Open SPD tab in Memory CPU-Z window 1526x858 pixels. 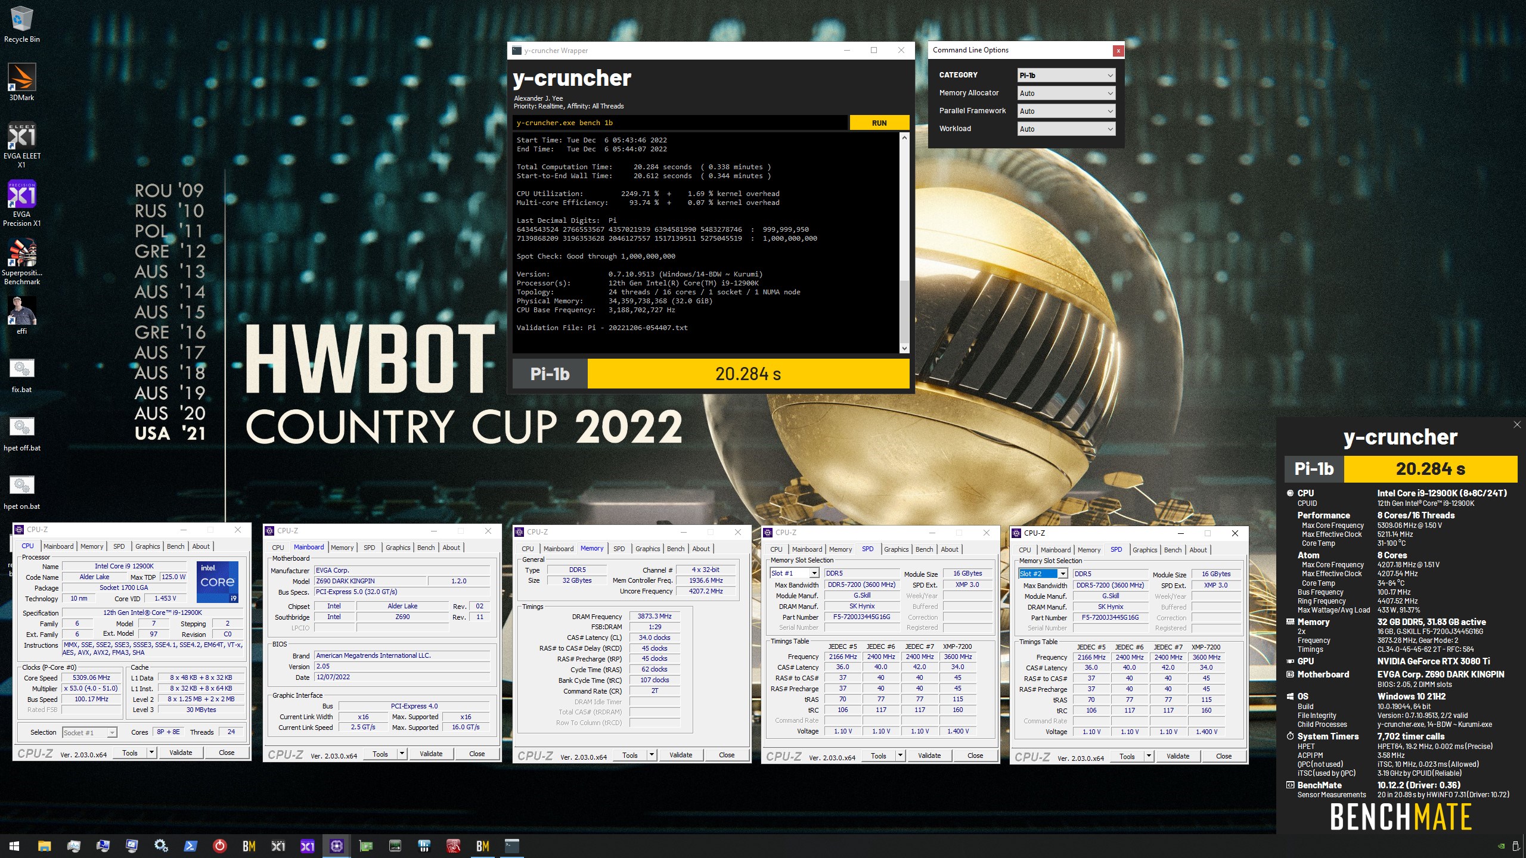619,549
